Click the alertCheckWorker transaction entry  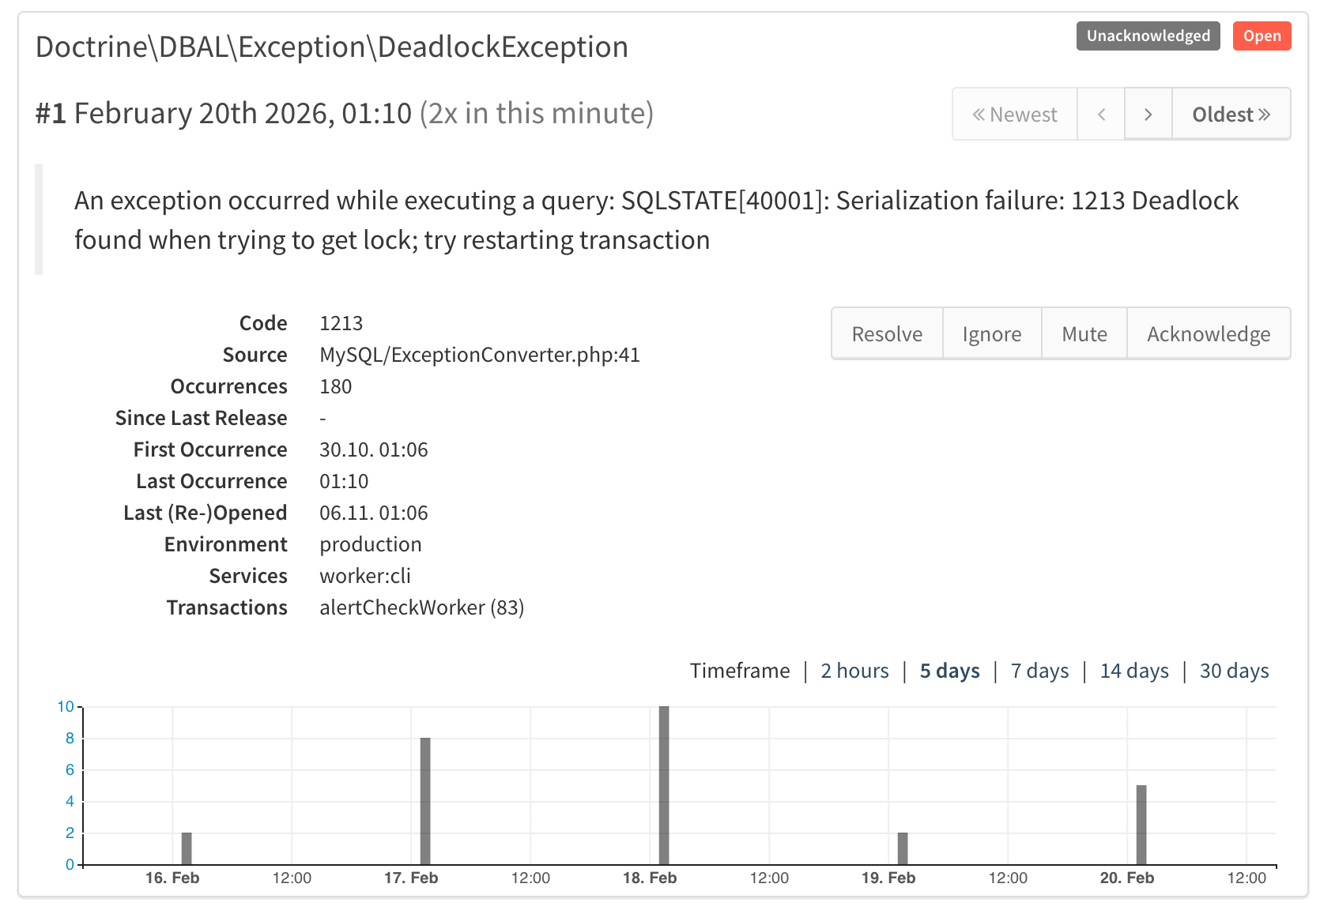coord(423,607)
